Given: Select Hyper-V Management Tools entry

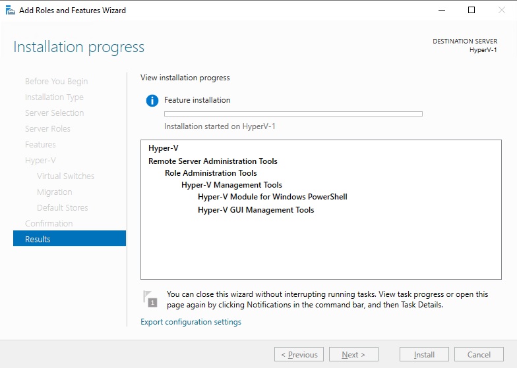Looking at the screenshot, I should pyautogui.click(x=231, y=185).
